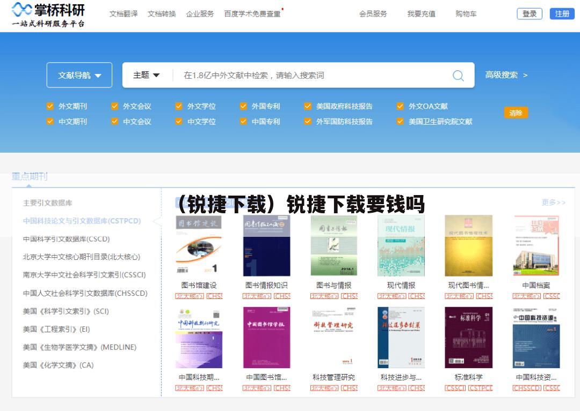The height and width of the screenshot is (411, 580).
Task: Open the 科技进步与... journal cover
Action: [401, 338]
